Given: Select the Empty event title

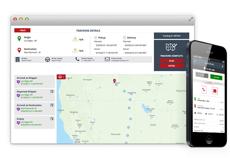Looking at the screenshot, I should [x=20, y=119].
